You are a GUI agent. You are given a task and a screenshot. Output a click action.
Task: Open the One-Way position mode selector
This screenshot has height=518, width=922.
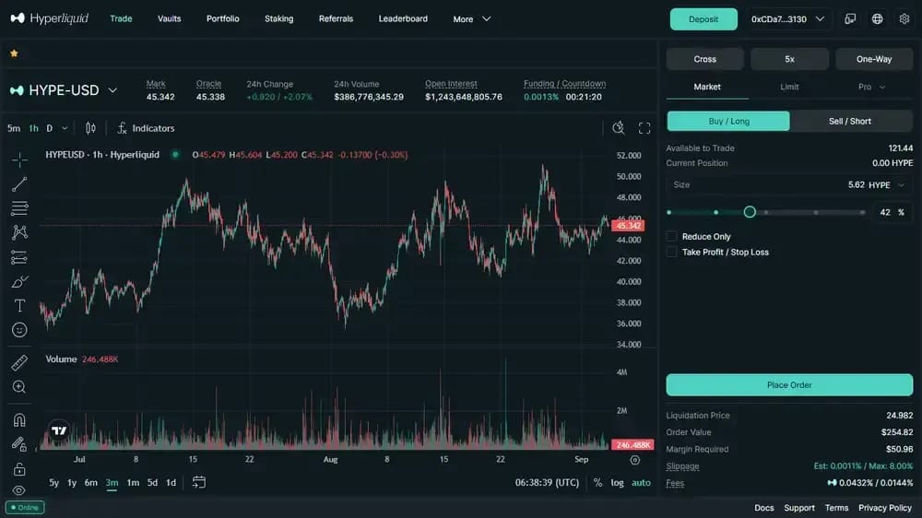(874, 59)
